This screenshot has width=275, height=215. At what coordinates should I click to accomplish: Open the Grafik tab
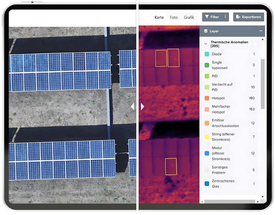coord(189,17)
